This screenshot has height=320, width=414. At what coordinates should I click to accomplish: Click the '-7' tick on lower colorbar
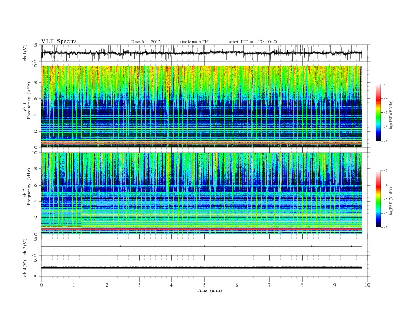point(385,227)
